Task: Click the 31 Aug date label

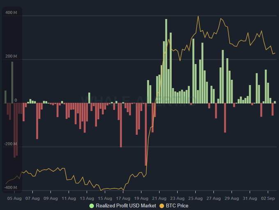Action: click(250, 199)
